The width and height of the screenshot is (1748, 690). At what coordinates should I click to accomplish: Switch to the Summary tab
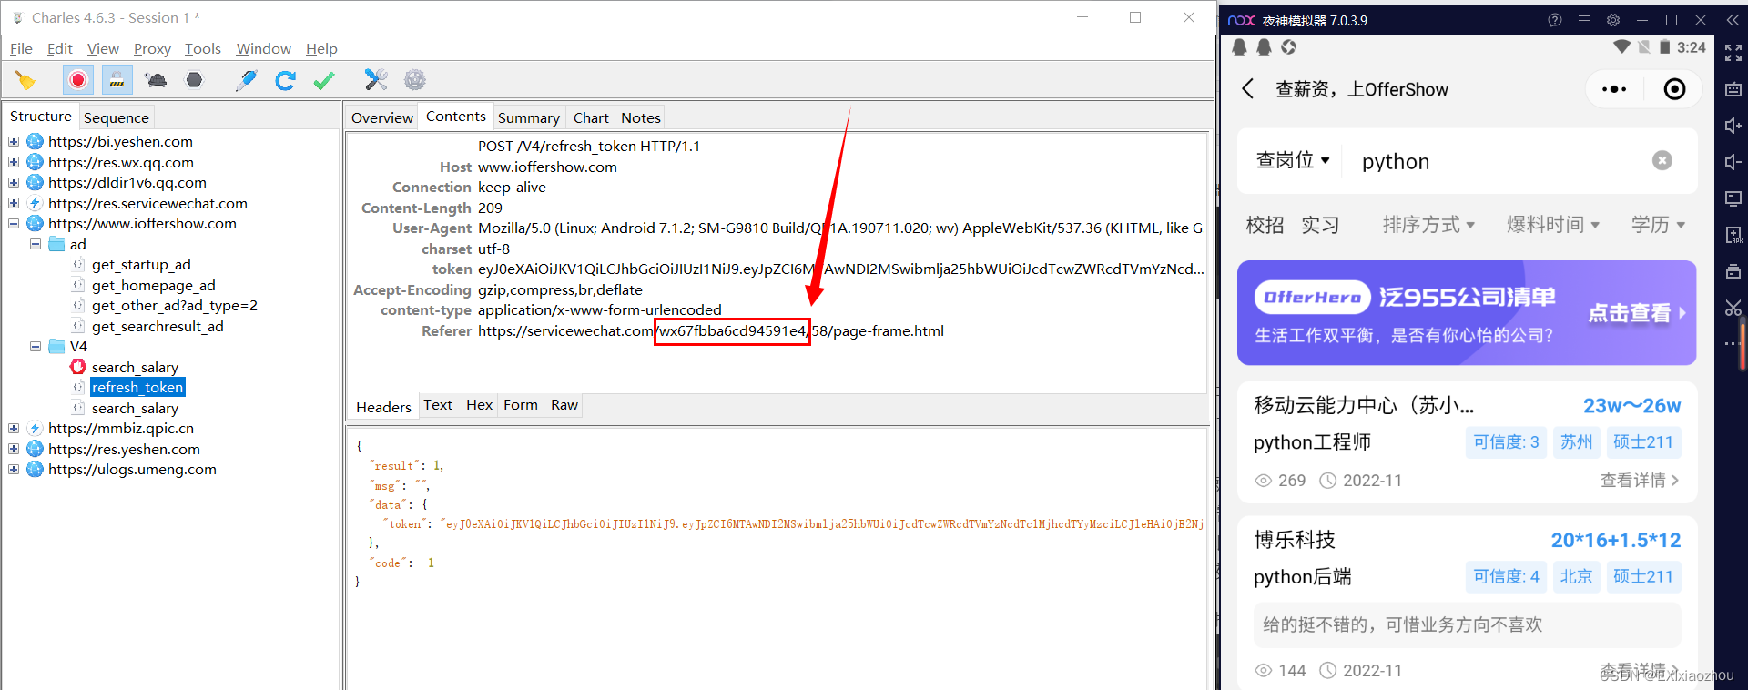pos(528,117)
